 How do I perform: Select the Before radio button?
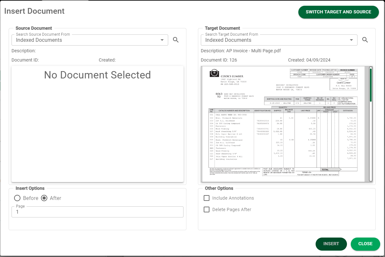[17, 198]
